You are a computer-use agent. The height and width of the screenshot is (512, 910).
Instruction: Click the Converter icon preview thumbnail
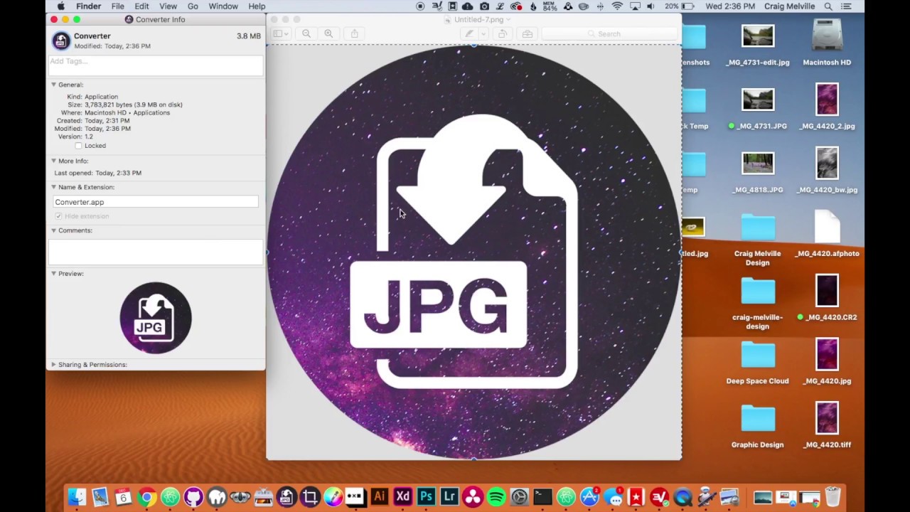pyautogui.click(x=156, y=318)
